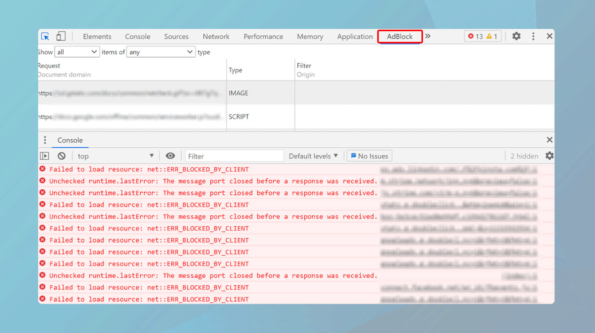Toggle the device toolbar
The image size is (595, 333).
pyautogui.click(x=61, y=36)
